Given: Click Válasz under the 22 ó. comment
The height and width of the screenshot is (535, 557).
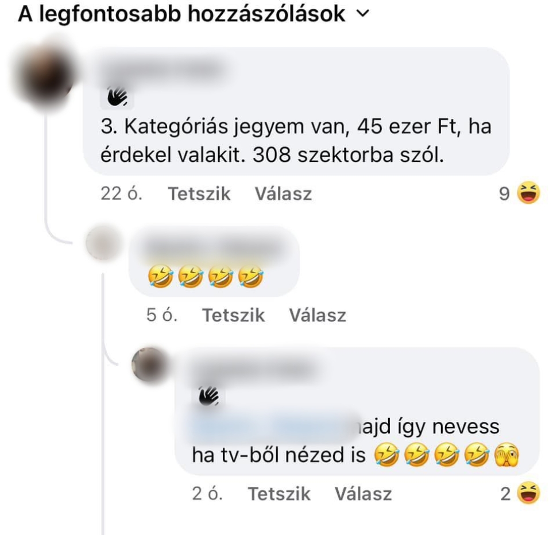Looking at the screenshot, I should pos(283,194).
